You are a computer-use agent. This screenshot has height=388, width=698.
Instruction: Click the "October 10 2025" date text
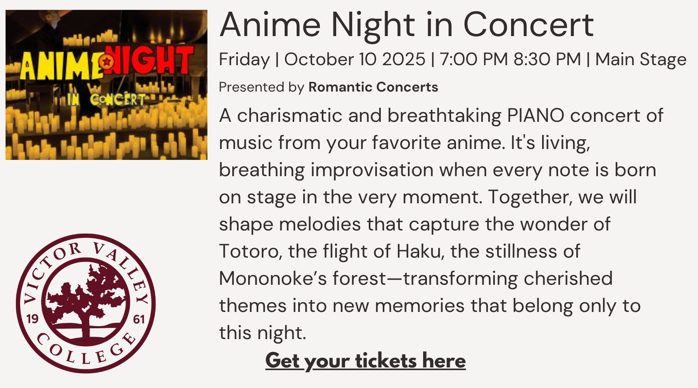354,59
